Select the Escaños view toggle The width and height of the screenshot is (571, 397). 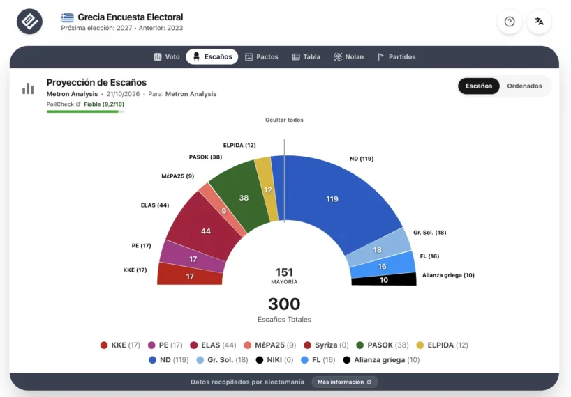click(478, 86)
